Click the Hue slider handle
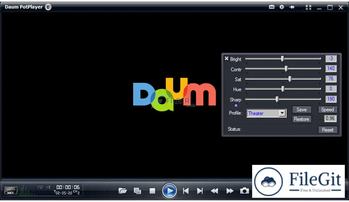 click(x=283, y=89)
